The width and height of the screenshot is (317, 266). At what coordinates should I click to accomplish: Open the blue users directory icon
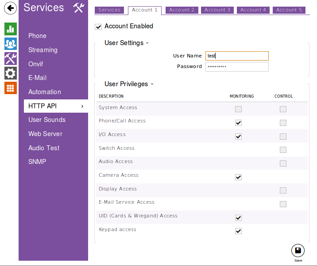point(11,44)
